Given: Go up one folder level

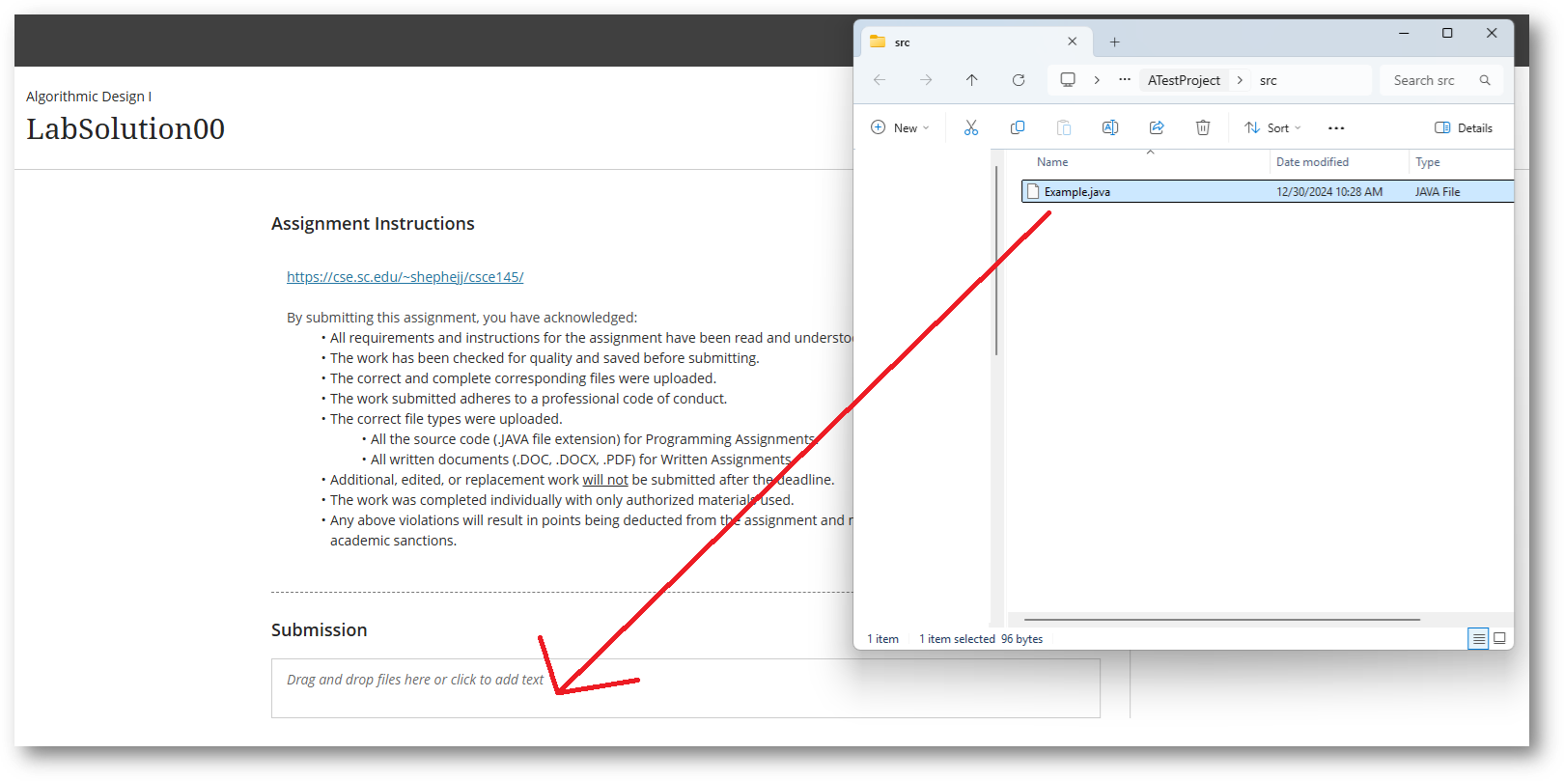Looking at the screenshot, I should click(x=971, y=80).
